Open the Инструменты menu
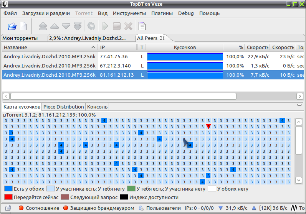The image size is (306, 214). point(129,13)
